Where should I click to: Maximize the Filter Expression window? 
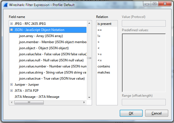click(155, 4)
